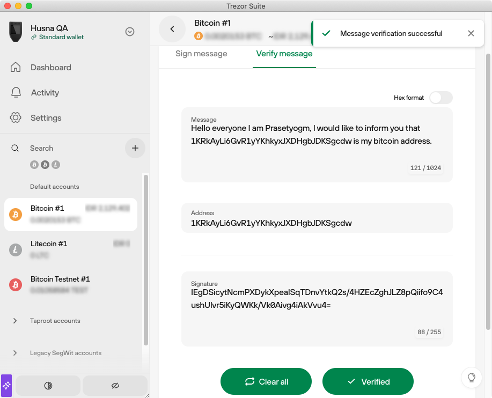Open the Dashboard home icon
492x398 pixels.
coord(16,67)
